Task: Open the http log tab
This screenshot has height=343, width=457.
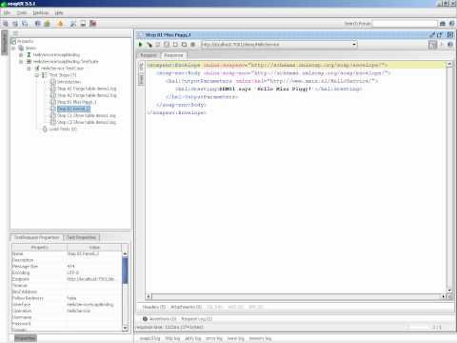Action: [x=172, y=339]
